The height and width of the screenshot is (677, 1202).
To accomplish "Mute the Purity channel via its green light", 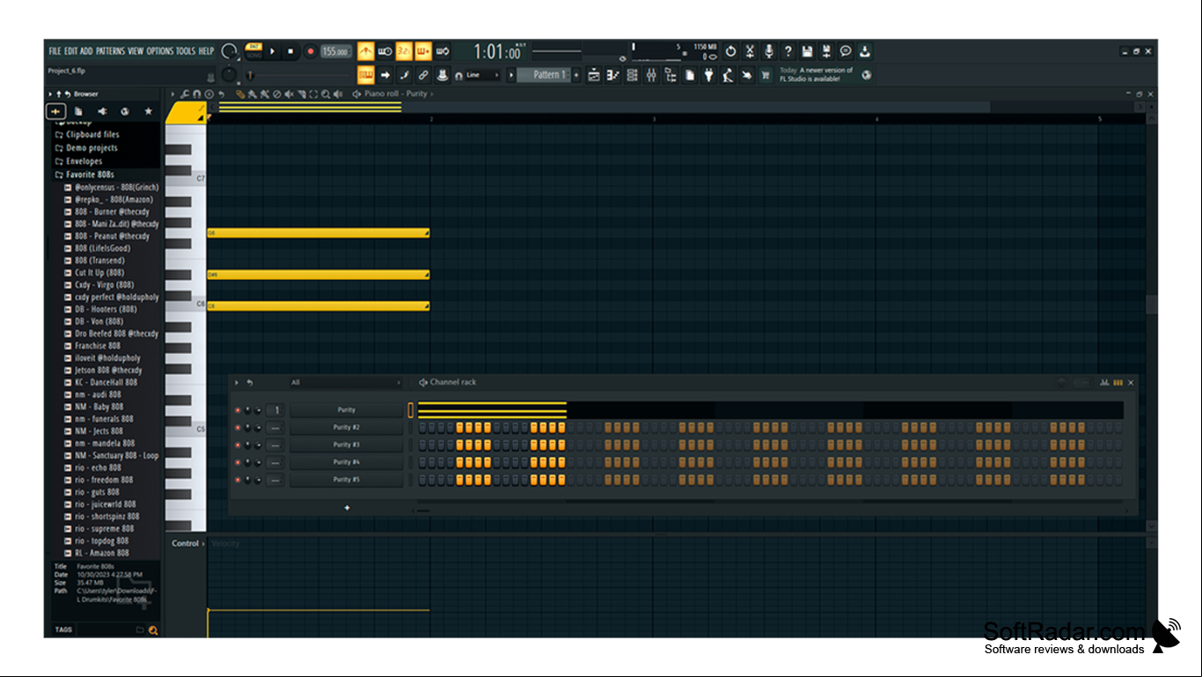I will pyautogui.click(x=238, y=410).
